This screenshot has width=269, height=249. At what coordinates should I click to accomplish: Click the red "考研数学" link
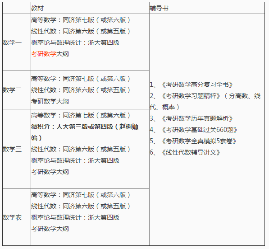[44, 54]
